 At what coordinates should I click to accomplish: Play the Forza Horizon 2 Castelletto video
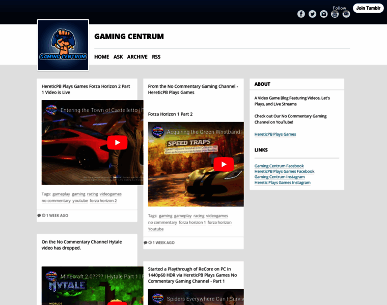pos(117,142)
